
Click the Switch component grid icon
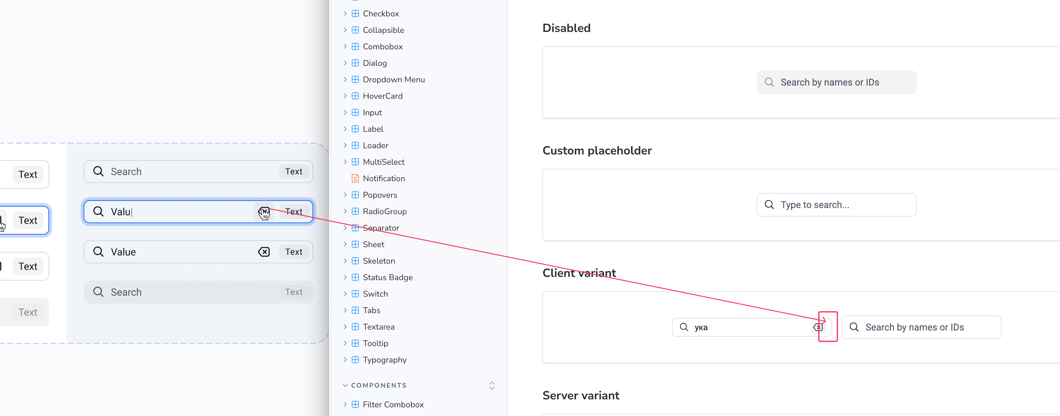coord(355,294)
